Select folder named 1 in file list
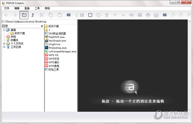 tap(49, 30)
